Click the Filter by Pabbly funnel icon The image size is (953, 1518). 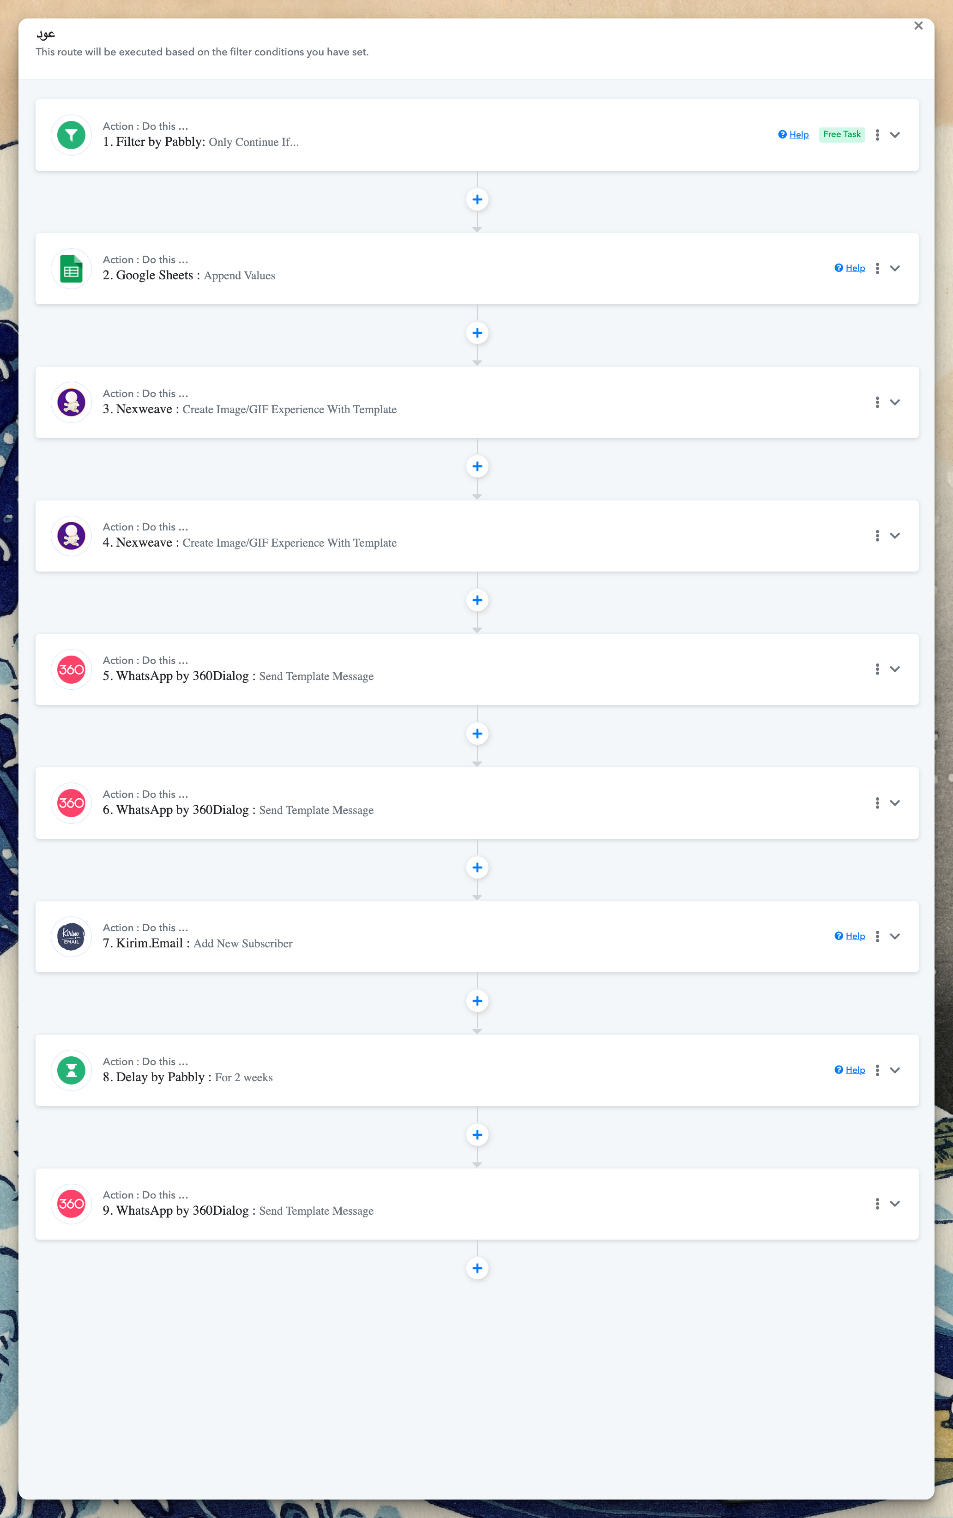tap(71, 135)
